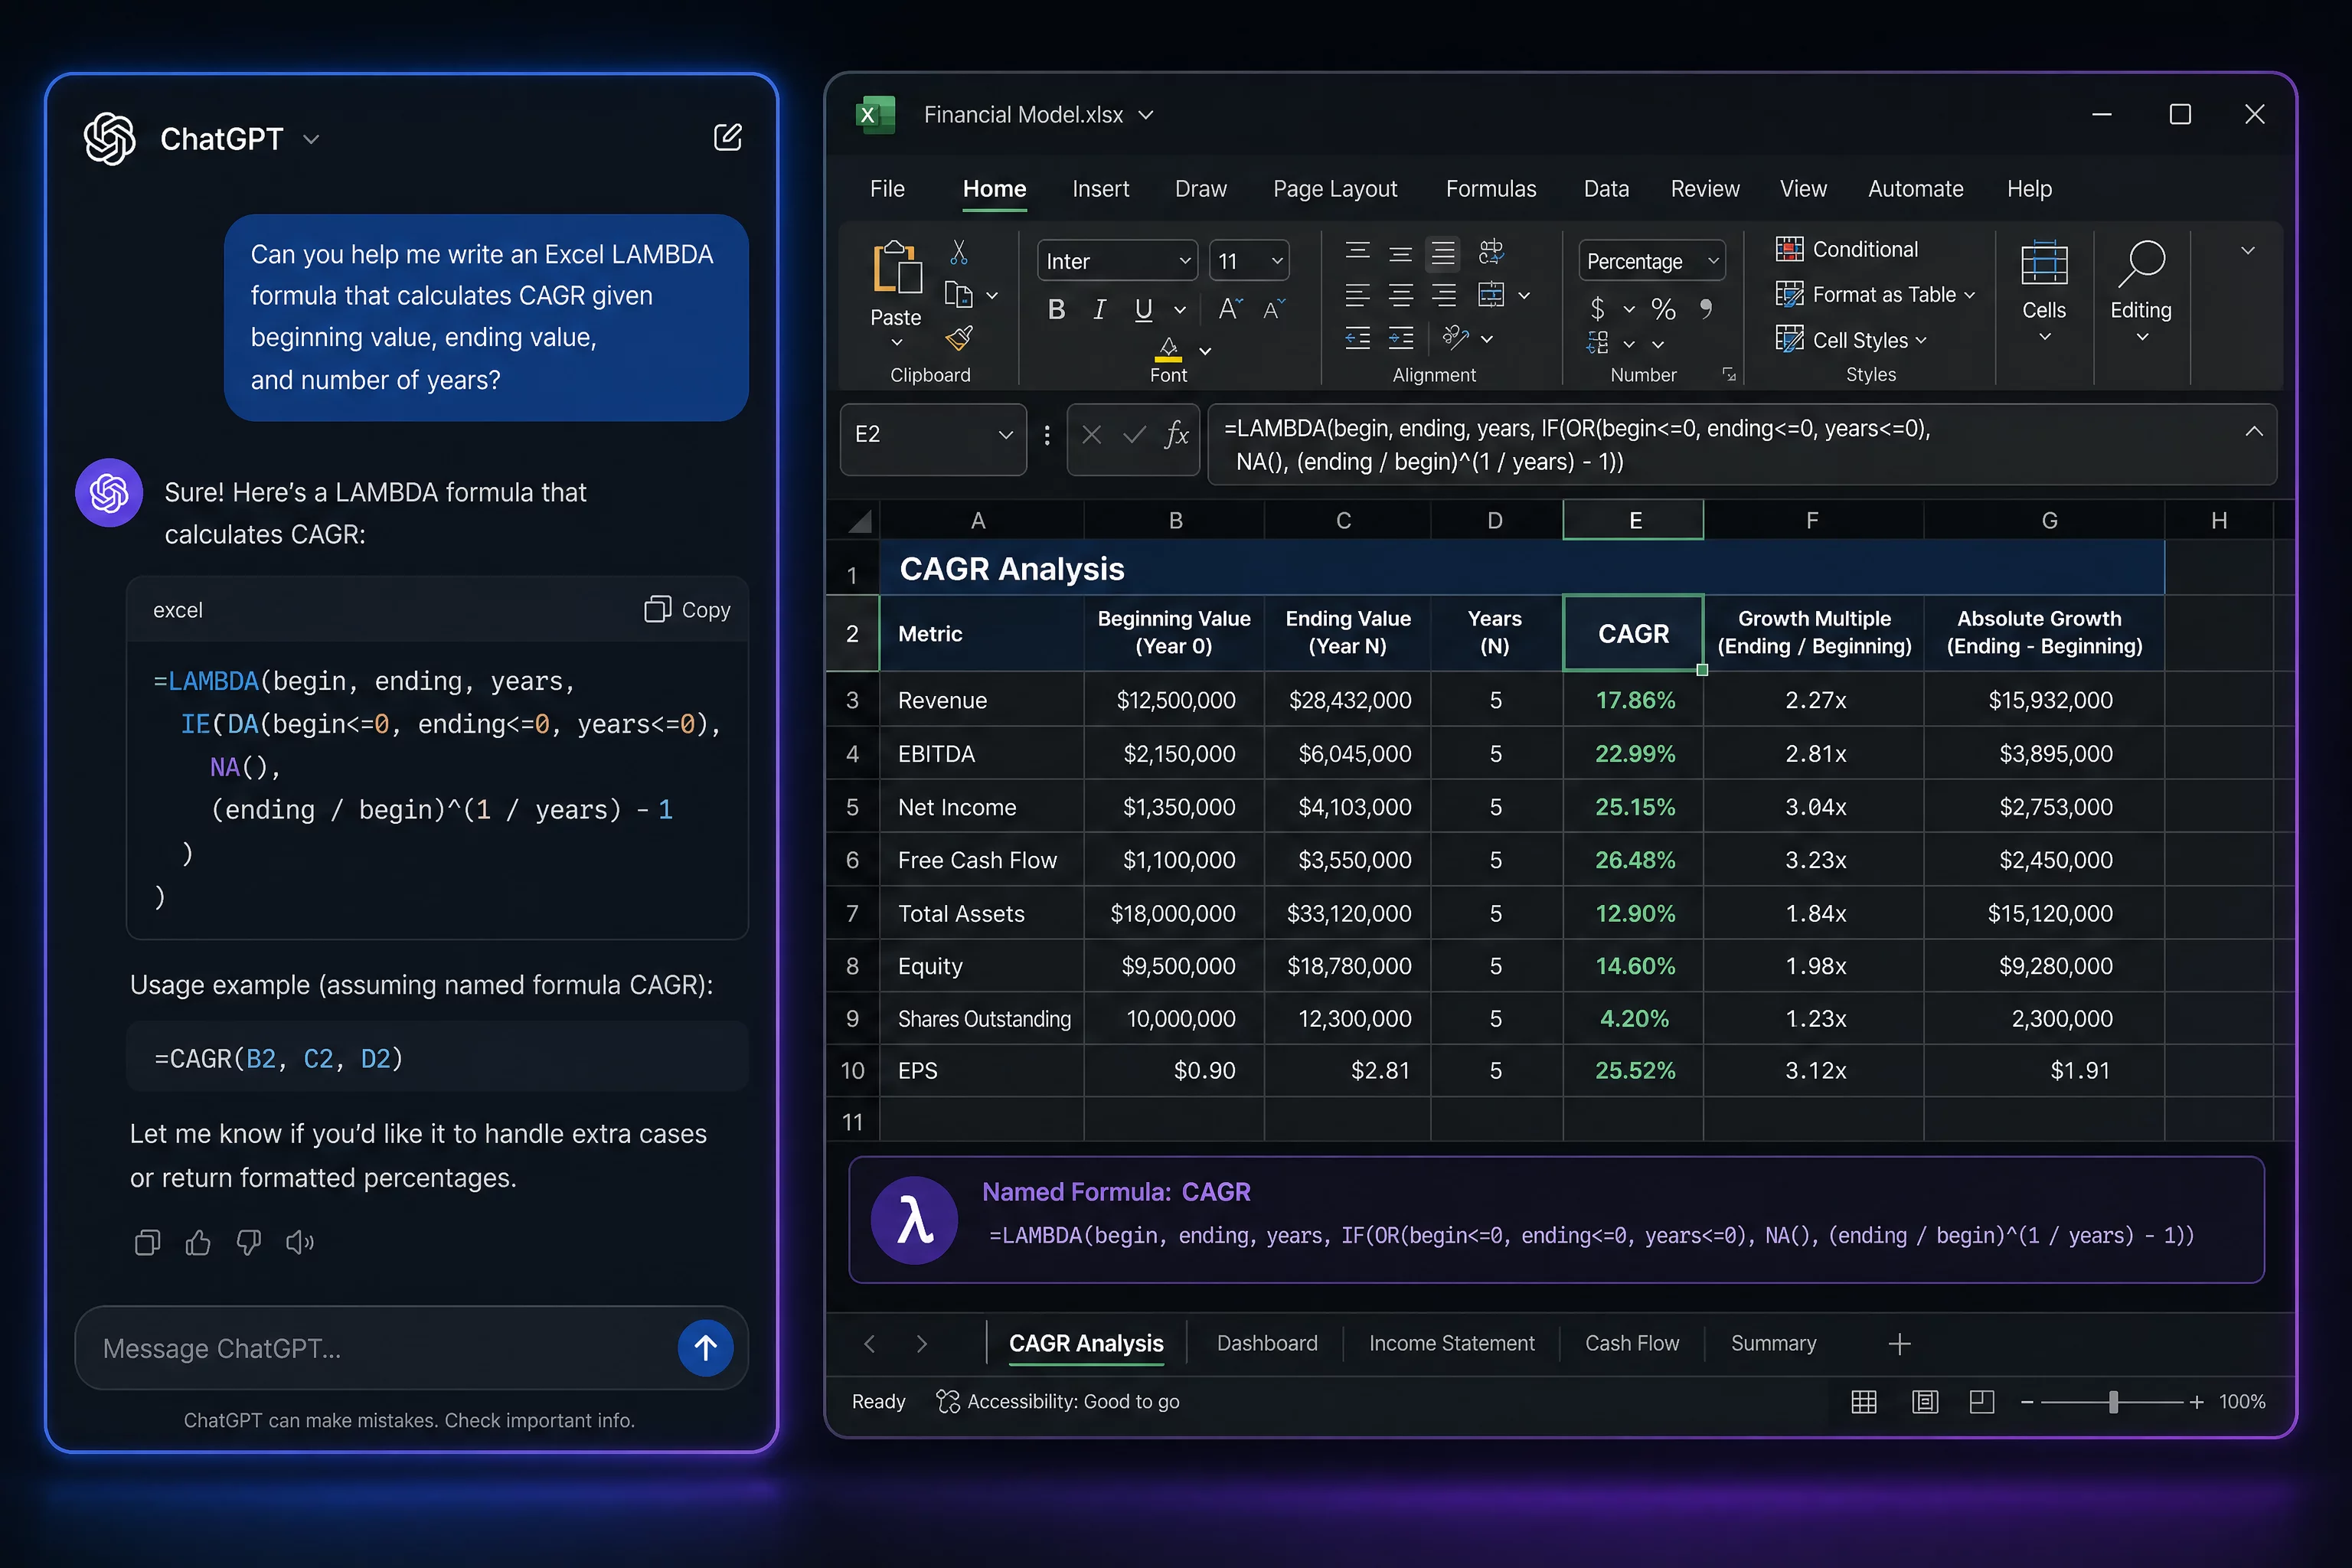The width and height of the screenshot is (2352, 1568).
Task: Toggle top align in the Alignment group
Action: [x=1357, y=251]
